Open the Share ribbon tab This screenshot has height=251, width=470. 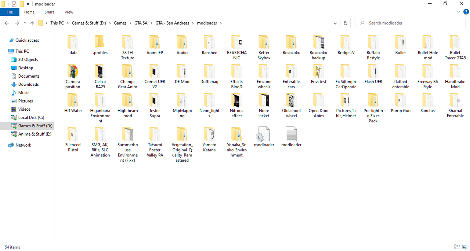tap(50, 12)
